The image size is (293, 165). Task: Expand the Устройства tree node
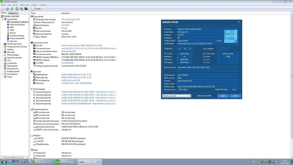click(x=2, y=63)
